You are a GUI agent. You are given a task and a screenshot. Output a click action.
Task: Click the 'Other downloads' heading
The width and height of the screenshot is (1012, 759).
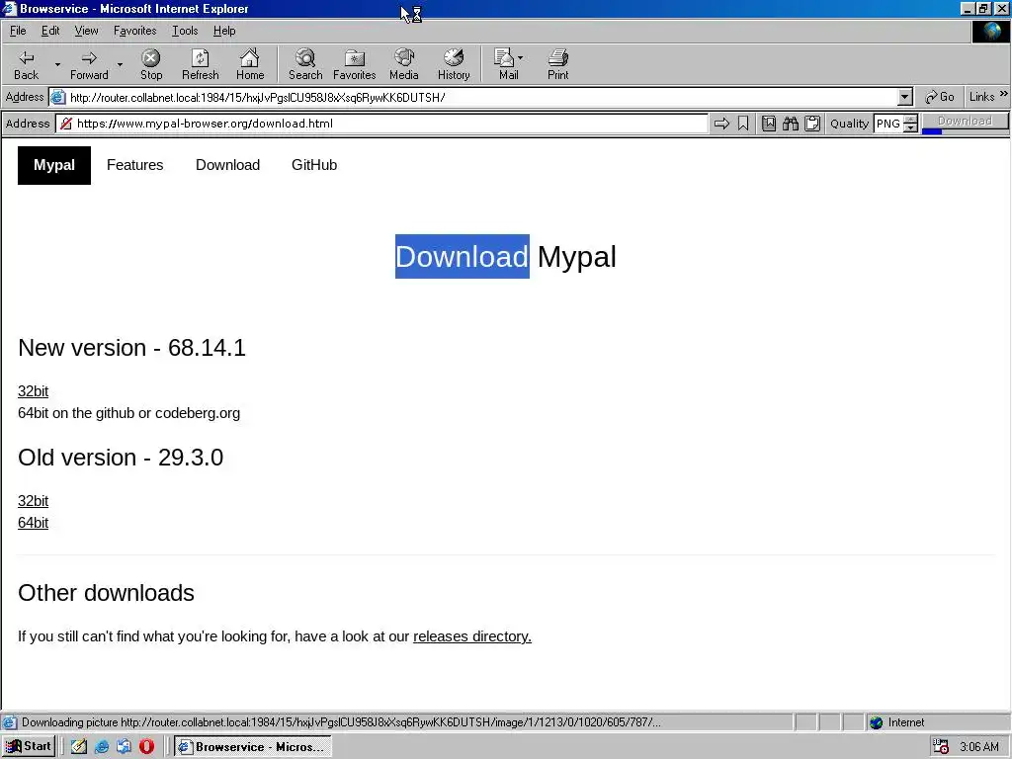[106, 593]
